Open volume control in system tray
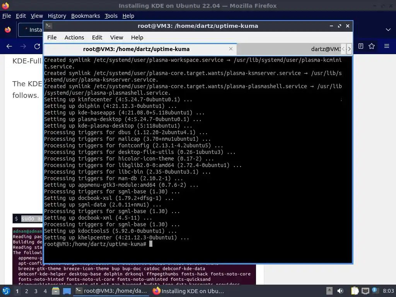The width and height of the screenshot is (396, 297). pos(340,291)
